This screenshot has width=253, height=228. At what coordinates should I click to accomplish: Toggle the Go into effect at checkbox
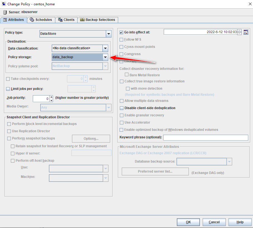[121, 32]
